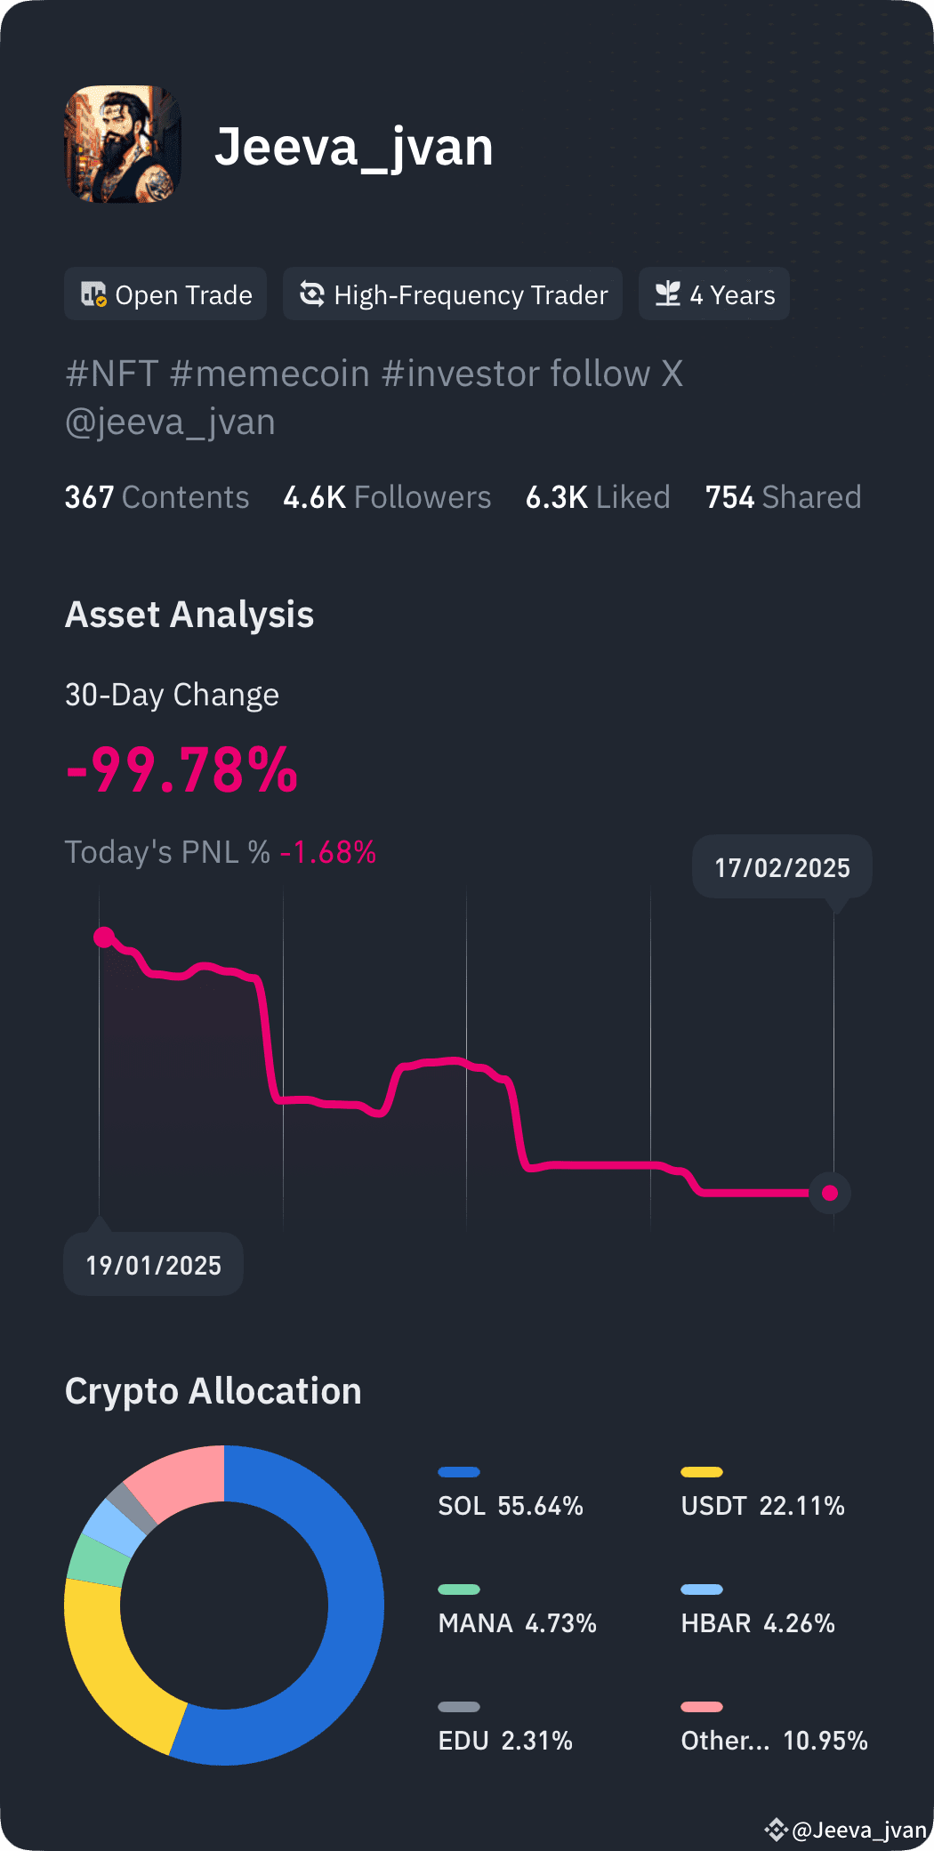Click the verified checkmark on Open Trade badge

point(101,301)
